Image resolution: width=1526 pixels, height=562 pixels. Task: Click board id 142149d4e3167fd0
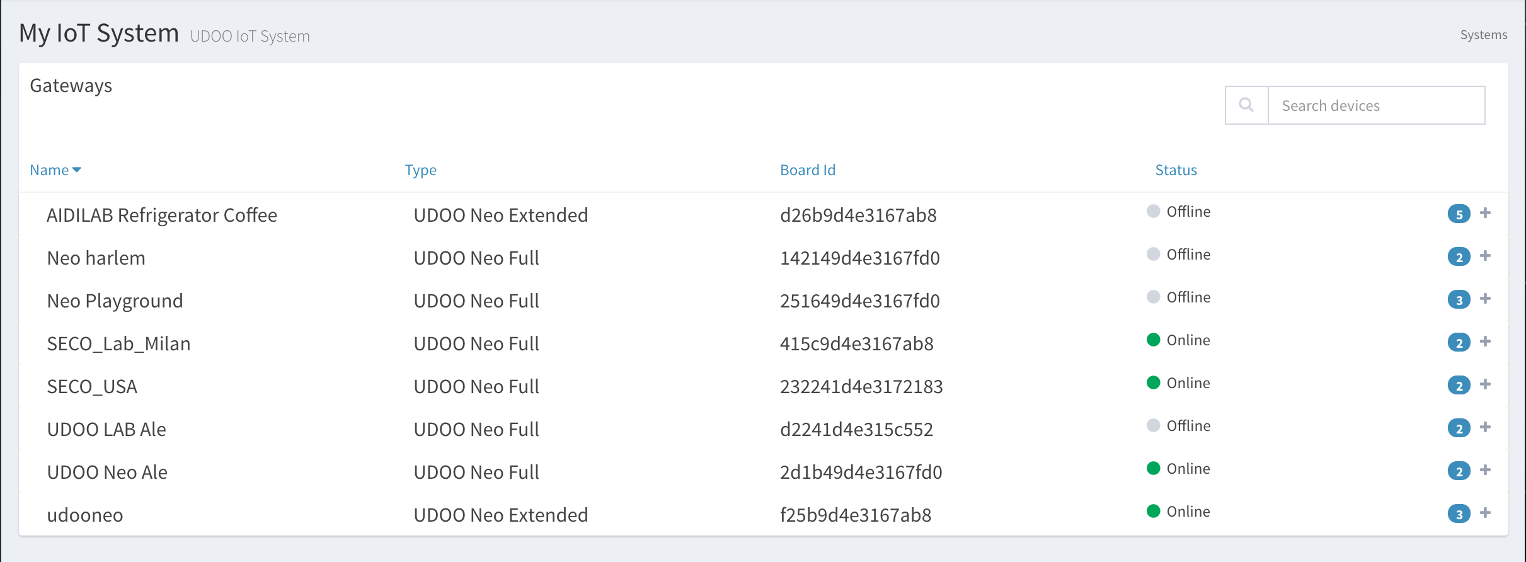(860, 258)
